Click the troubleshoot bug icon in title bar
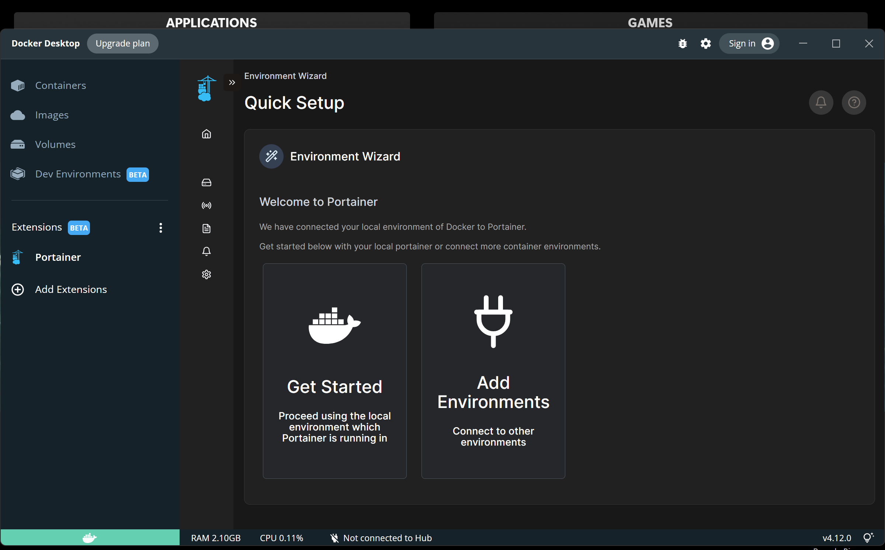885x550 pixels. [x=683, y=44]
